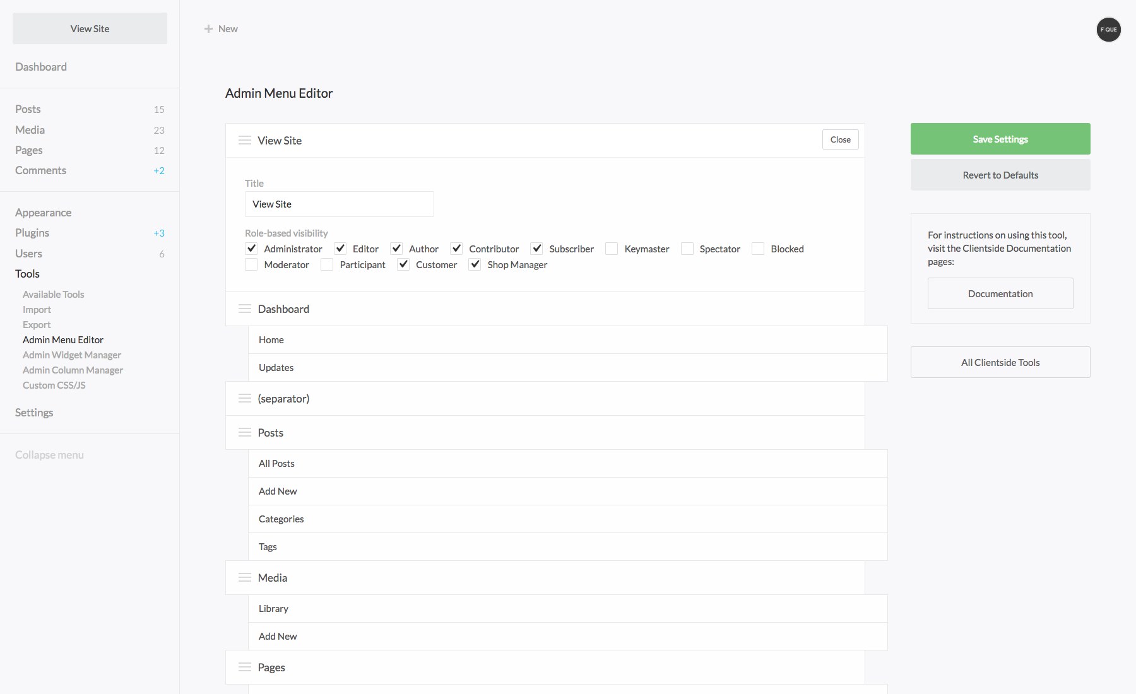Toggle the Contributor role checkbox
1136x694 pixels.
pos(456,249)
